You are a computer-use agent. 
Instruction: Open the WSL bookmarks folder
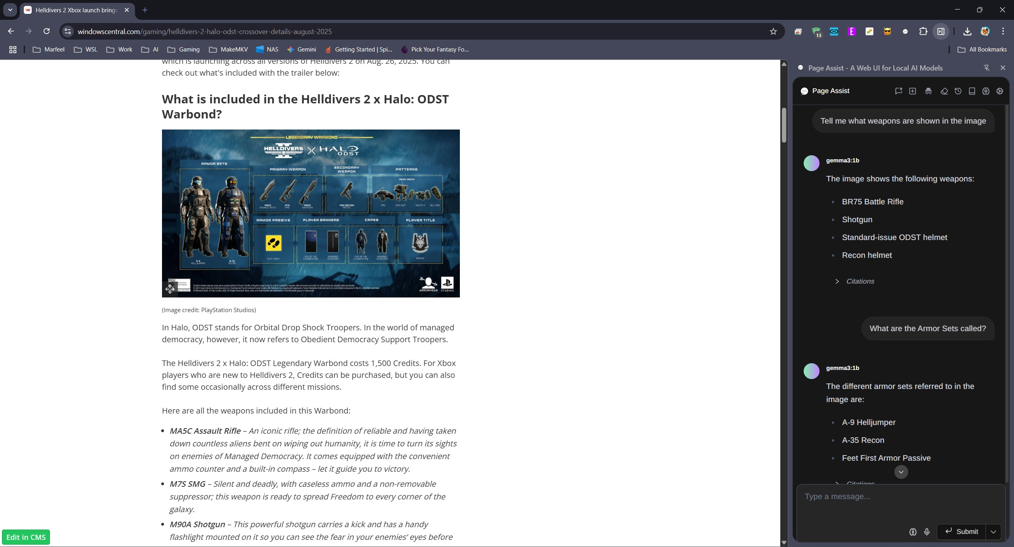86,50
